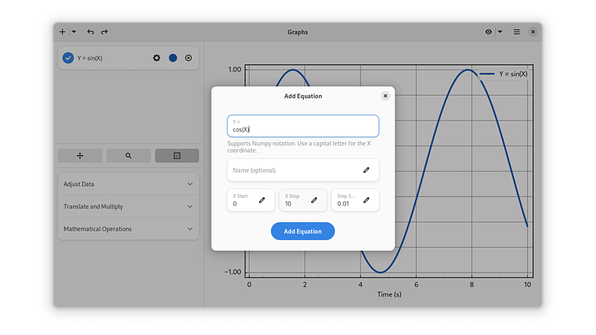Screen dimensions: 596x335
Task: Click the undo arrow in the header bar
Action: 90,32
